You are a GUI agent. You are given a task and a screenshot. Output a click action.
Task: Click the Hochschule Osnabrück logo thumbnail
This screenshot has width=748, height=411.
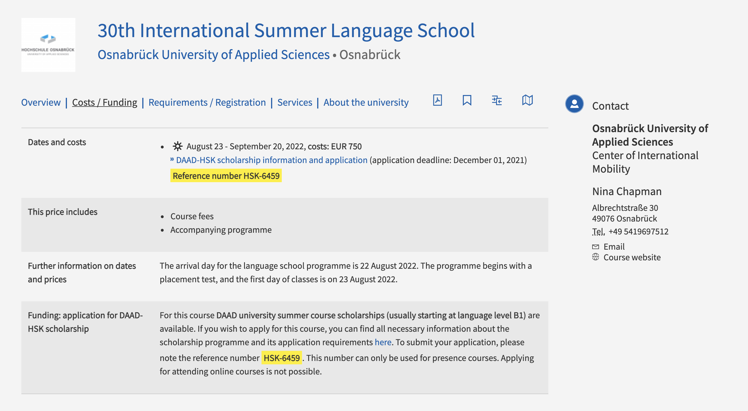tap(48, 45)
